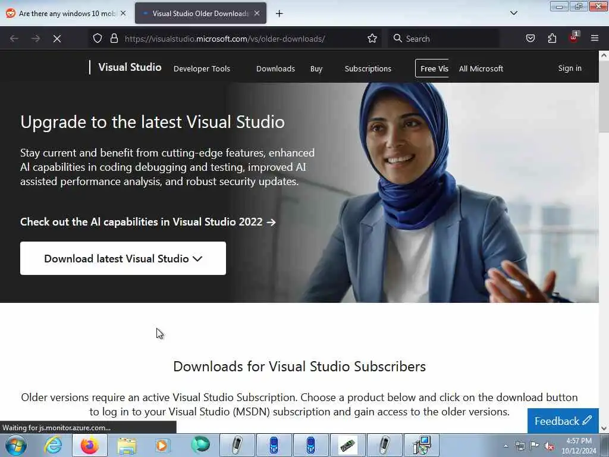This screenshot has height=457, width=609.
Task: Click the Free Vis button
Action: (432, 68)
